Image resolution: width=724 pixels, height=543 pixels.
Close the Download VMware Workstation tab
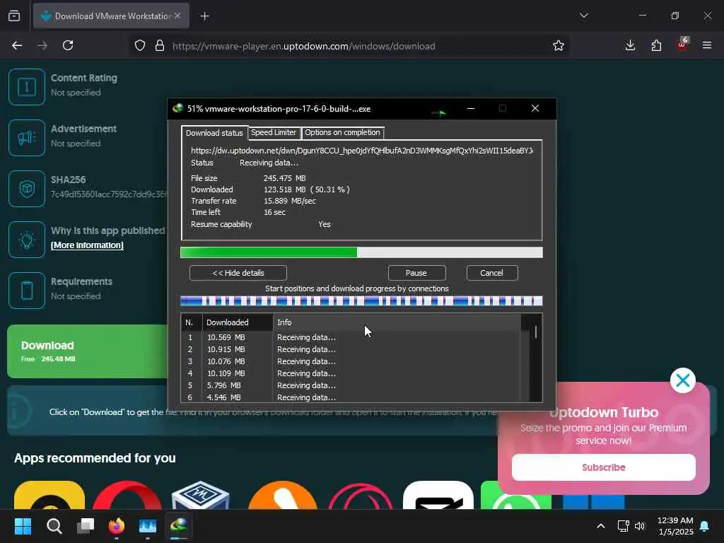[x=177, y=16]
